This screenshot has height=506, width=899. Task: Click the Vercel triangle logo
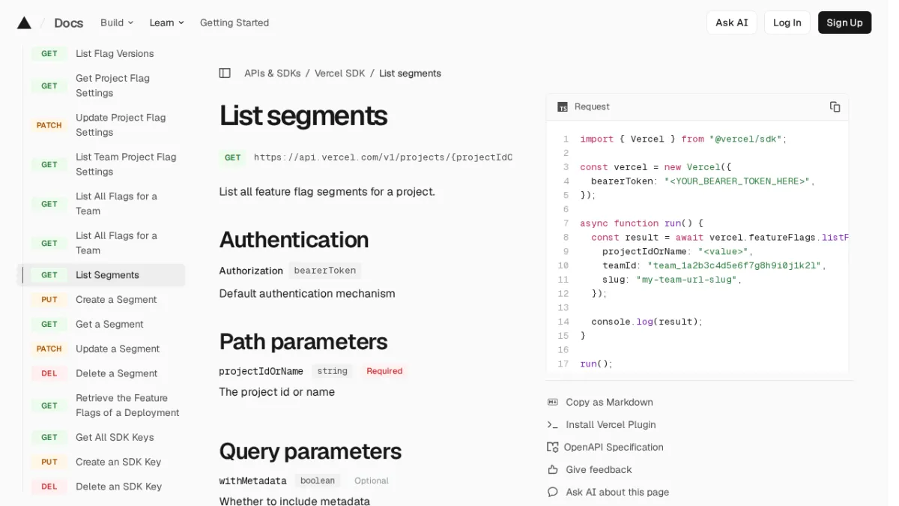[24, 22]
